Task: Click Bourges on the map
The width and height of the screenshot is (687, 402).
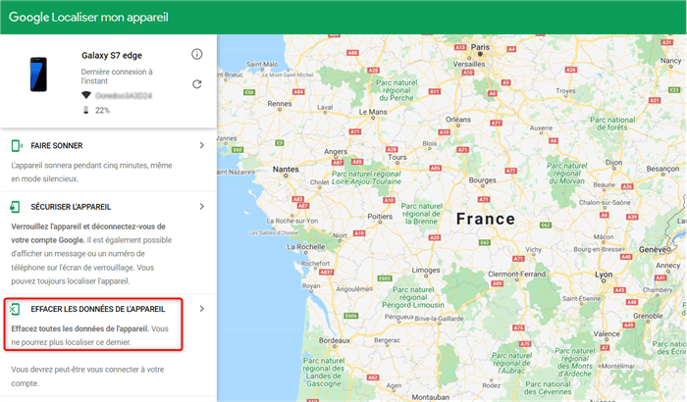Action: [483, 180]
